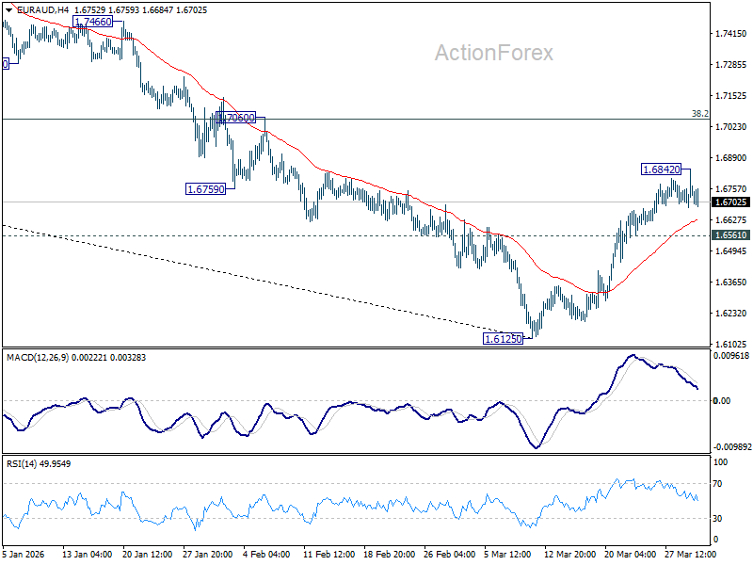753x565 pixels.
Task: Collapse the EURAUD,H4 chart header arrow
Action: click(x=8, y=12)
